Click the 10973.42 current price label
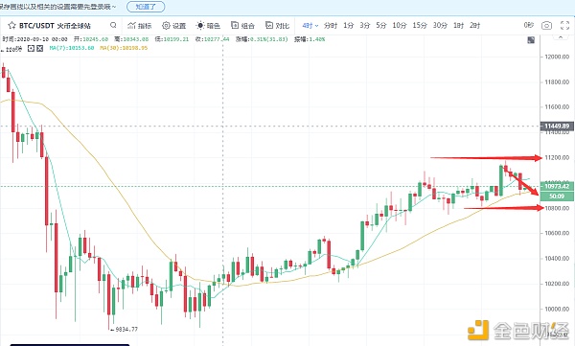The height and width of the screenshot is (346, 575). (x=557, y=186)
